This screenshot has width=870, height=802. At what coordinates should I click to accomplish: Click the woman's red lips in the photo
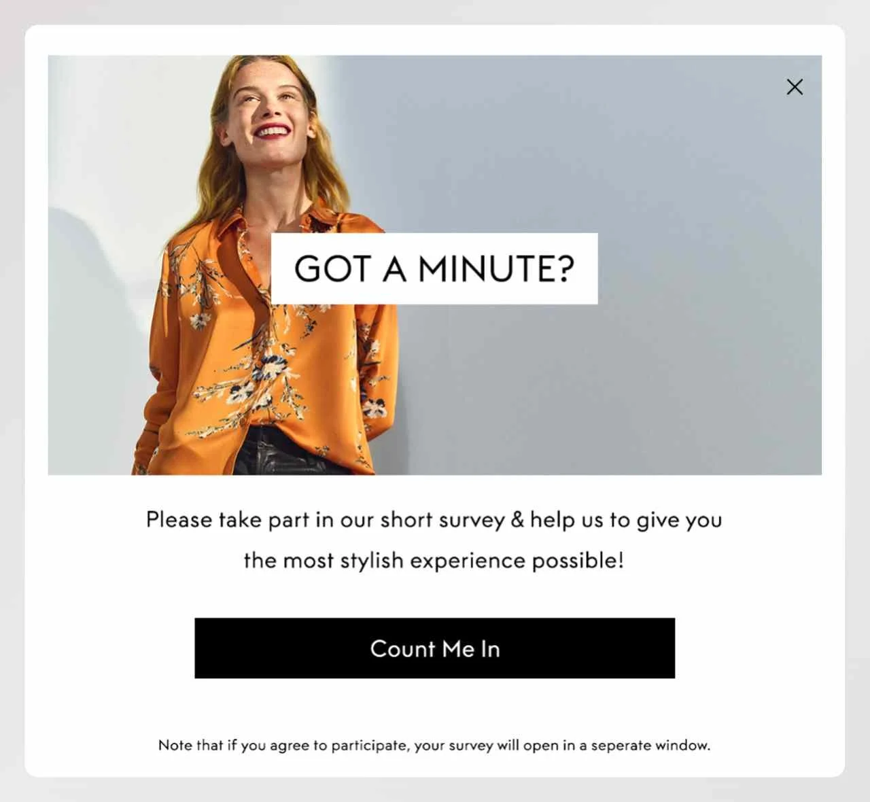click(x=271, y=130)
